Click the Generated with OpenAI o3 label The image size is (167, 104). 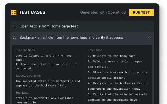103,12
